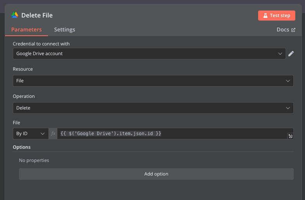Switch to the Settings tab
Screen dimensions: 305x200
[x=65, y=30]
